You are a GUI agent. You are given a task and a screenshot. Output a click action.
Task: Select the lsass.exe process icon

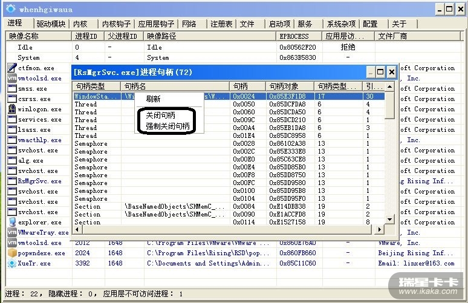point(12,129)
